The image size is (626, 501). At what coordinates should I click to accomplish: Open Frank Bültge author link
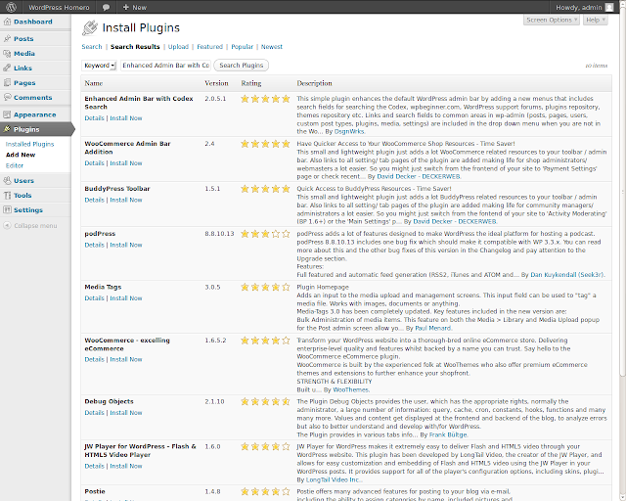pos(448,434)
